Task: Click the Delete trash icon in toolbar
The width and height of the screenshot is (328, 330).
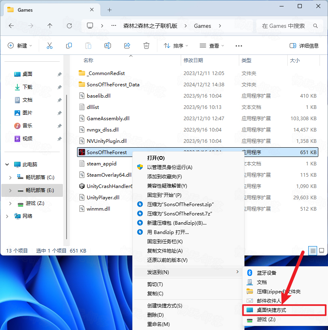Action: [146, 46]
